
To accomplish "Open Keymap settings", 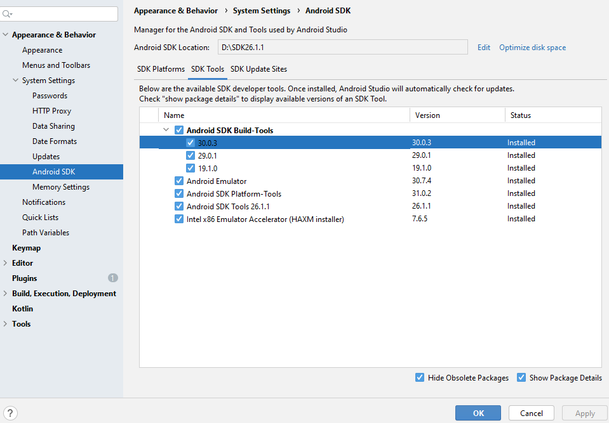I will click(x=26, y=248).
